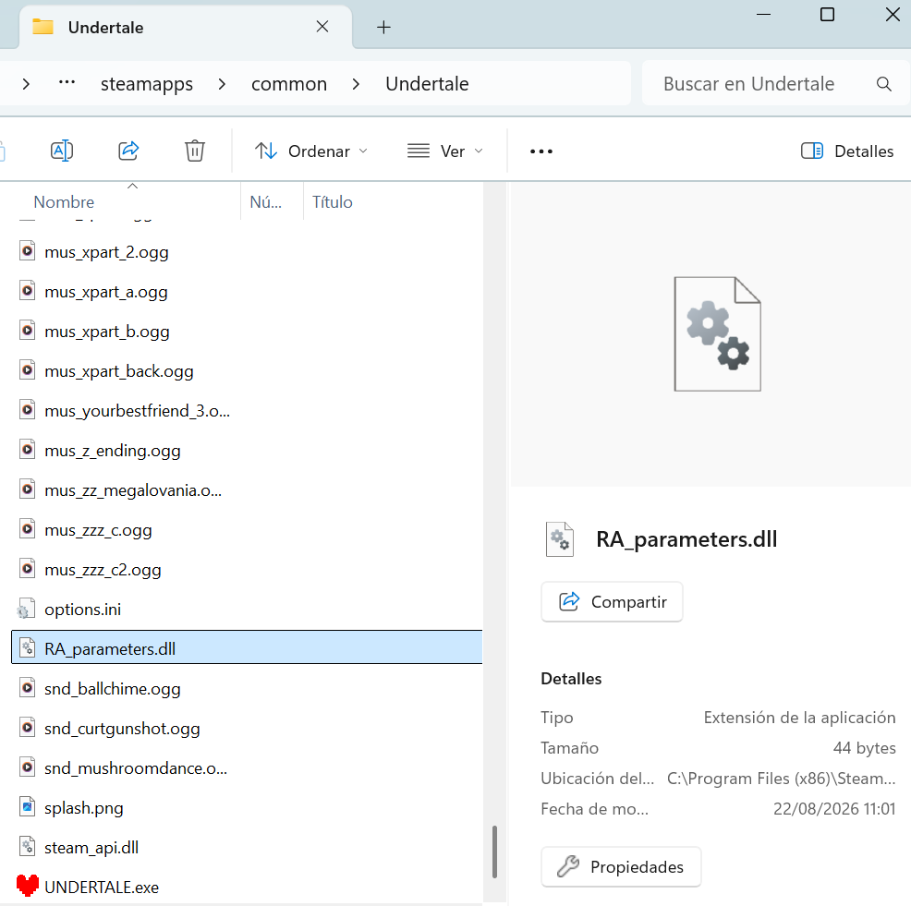
Task: Open Propiedades for RA_parameters.dll
Action: [x=621, y=866]
